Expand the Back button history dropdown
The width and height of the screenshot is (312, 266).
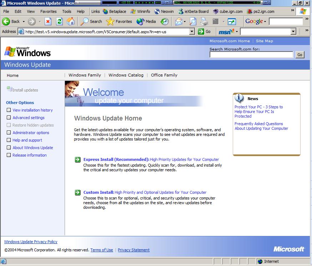click(x=23, y=22)
